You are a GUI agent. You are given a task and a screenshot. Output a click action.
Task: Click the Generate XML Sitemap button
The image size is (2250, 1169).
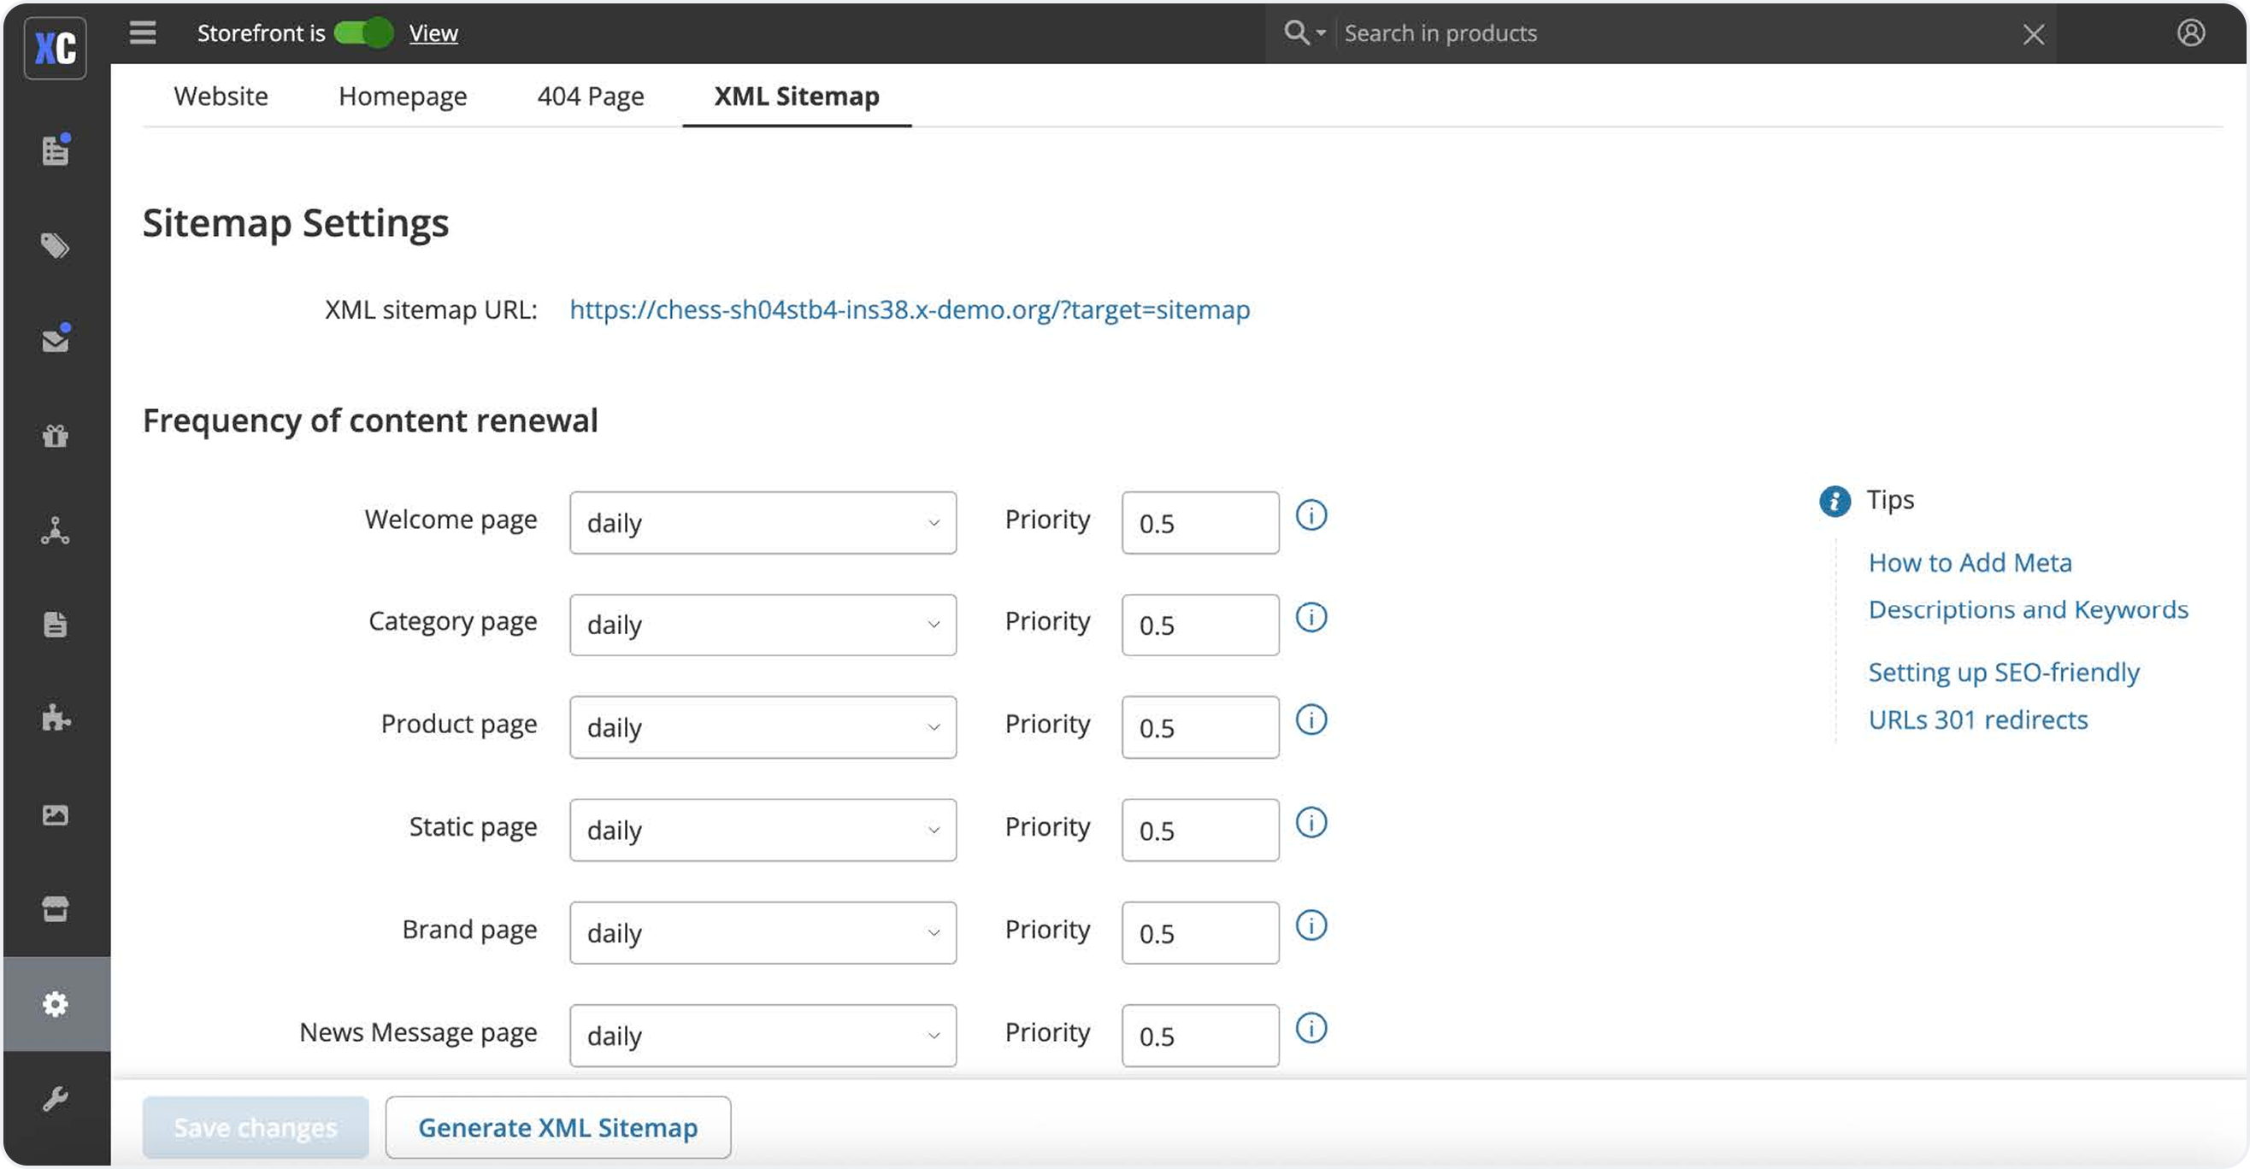pyautogui.click(x=557, y=1127)
